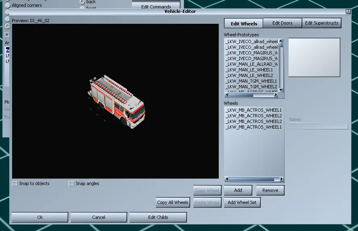Viewport: 358px width, 231px height.
Task: Switch to the Edit Doors tab
Action: tap(282, 23)
